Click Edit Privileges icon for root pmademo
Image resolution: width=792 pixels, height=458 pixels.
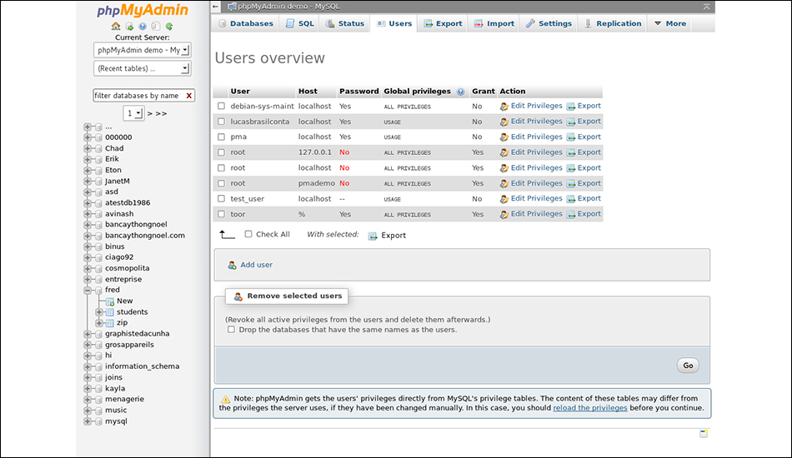[x=504, y=183]
